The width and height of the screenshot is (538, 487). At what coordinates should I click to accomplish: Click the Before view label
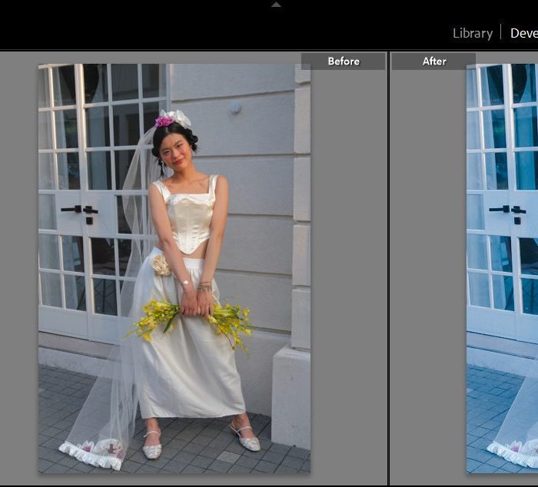pos(343,61)
